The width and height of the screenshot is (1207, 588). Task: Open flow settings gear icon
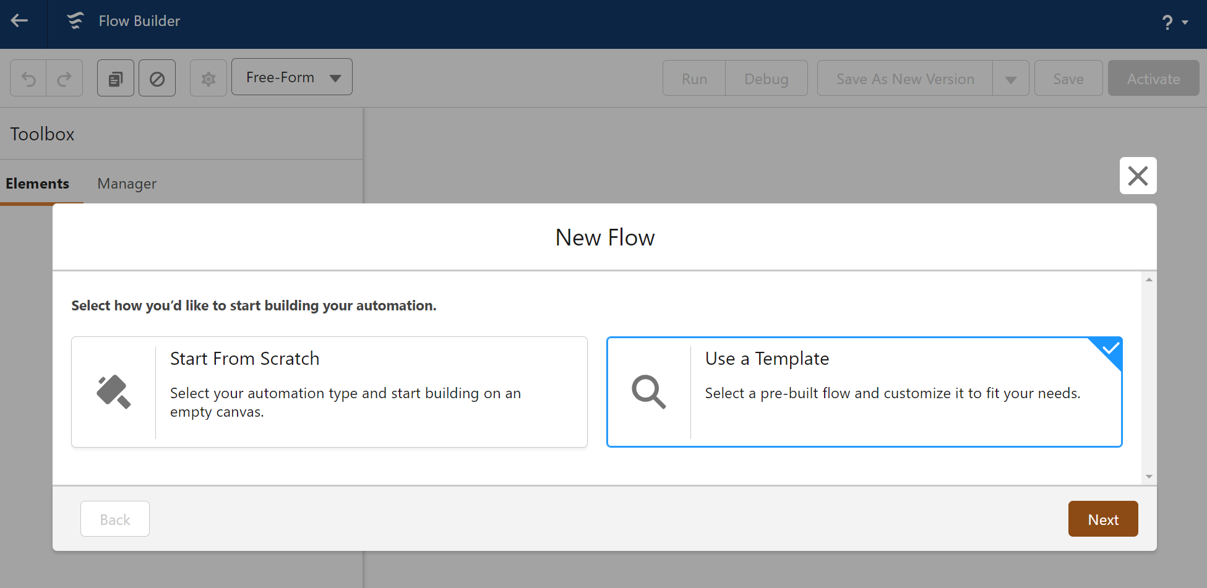(x=208, y=79)
